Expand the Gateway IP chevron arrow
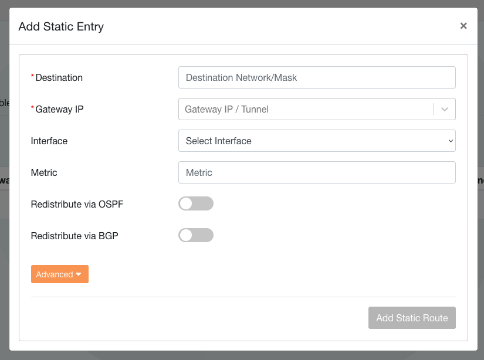This screenshot has width=484, height=360. (x=445, y=109)
